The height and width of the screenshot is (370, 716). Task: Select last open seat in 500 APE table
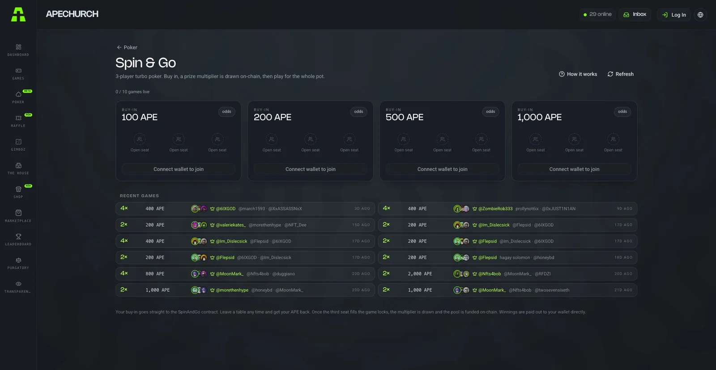coord(481,143)
